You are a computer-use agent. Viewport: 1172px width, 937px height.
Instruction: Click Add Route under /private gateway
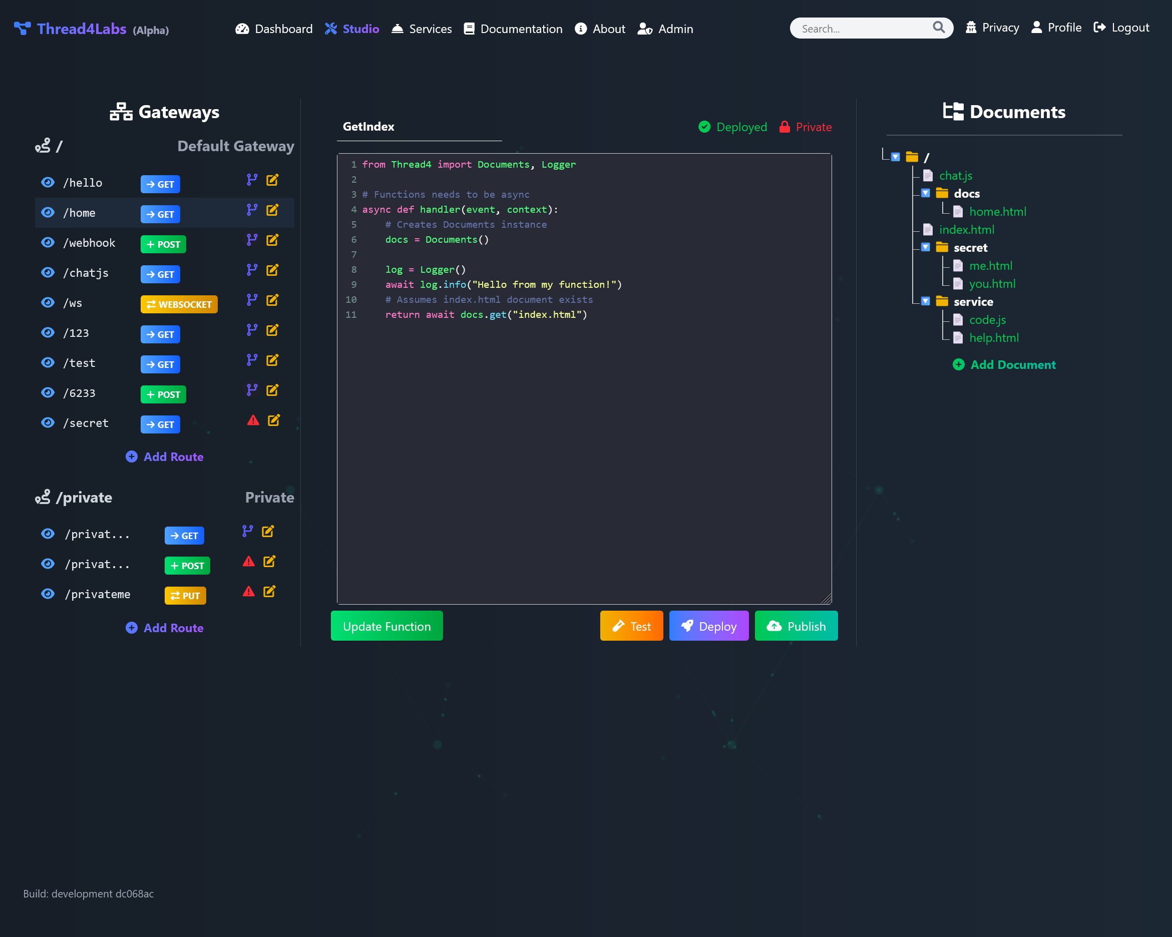coord(165,628)
